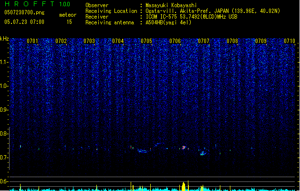Click the 0.8 kHz axis label

(x=4, y=134)
